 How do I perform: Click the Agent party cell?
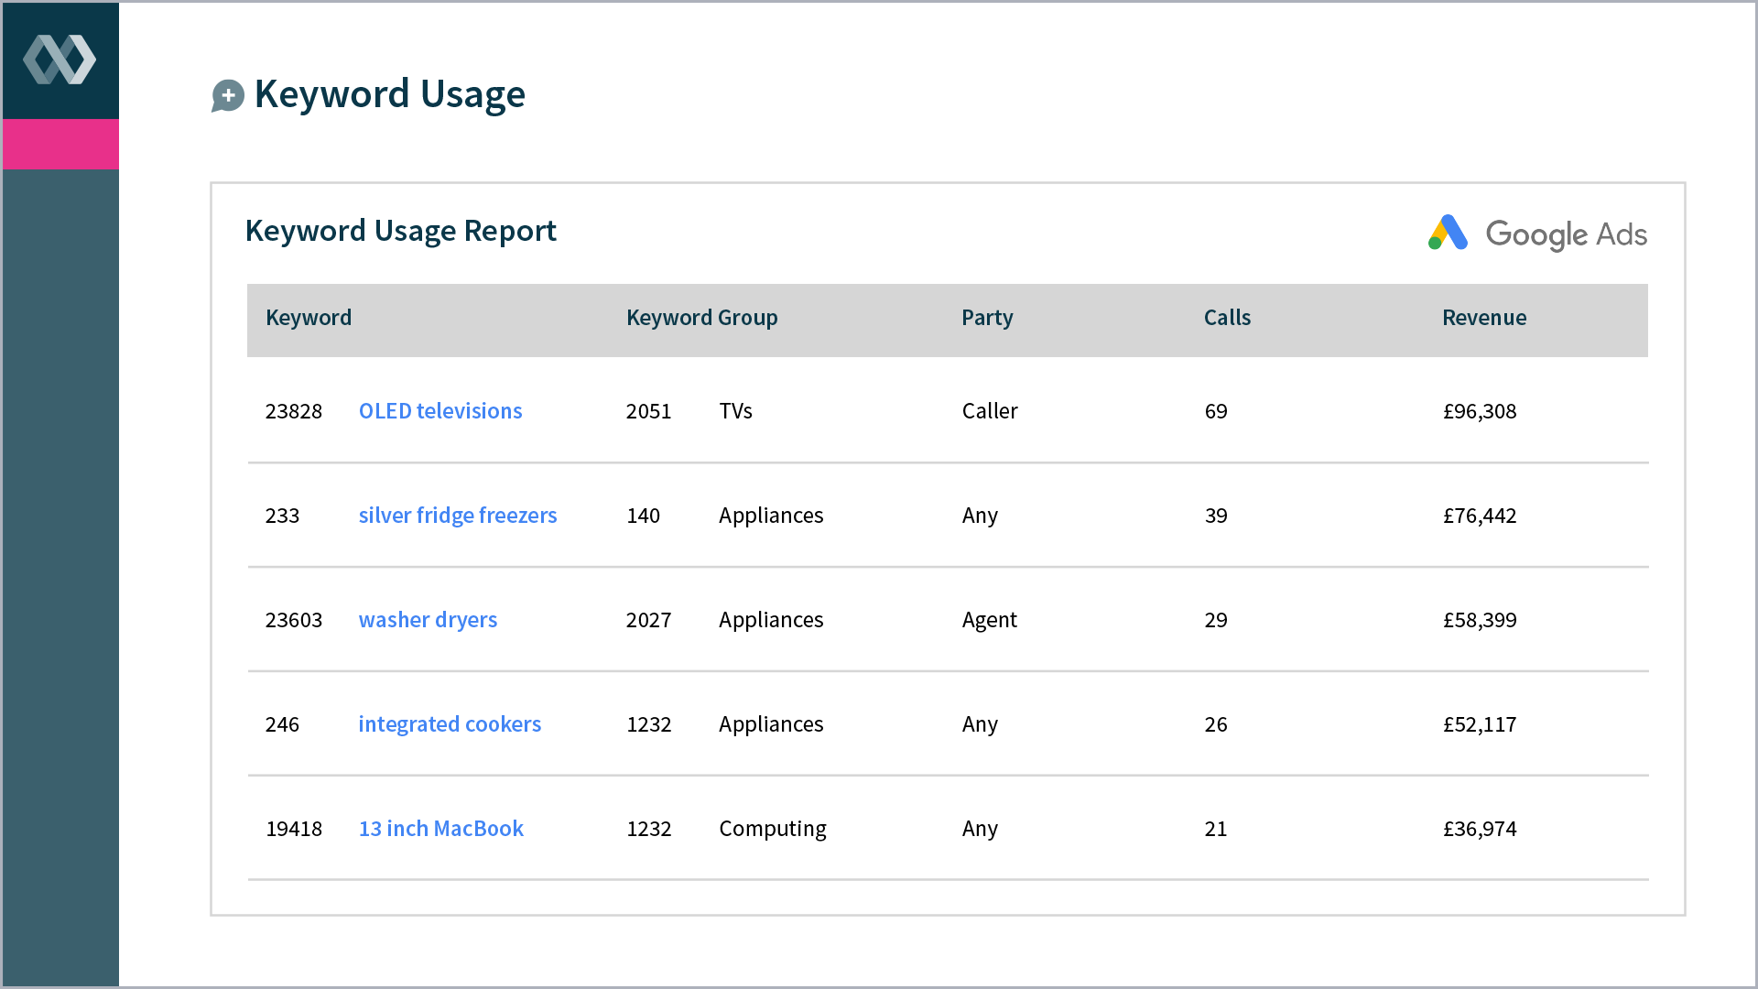[990, 620]
